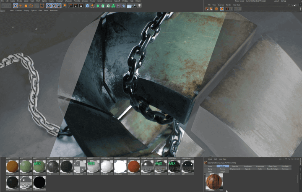The image size is (302, 192).
Task: Select the Move tool in top toolbar
Action: [x=21, y=6]
